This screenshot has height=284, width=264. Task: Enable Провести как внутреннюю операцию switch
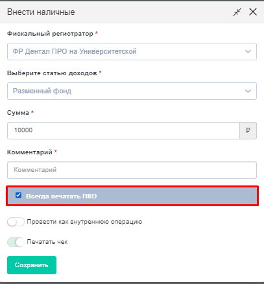(16, 222)
